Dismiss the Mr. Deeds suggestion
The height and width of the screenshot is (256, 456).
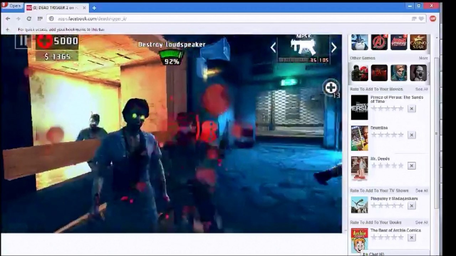(411, 166)
